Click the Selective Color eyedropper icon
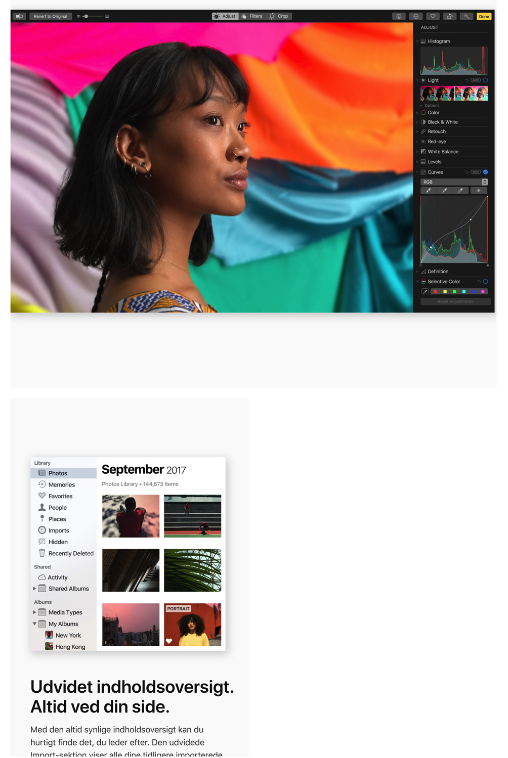 pos(425,291)
